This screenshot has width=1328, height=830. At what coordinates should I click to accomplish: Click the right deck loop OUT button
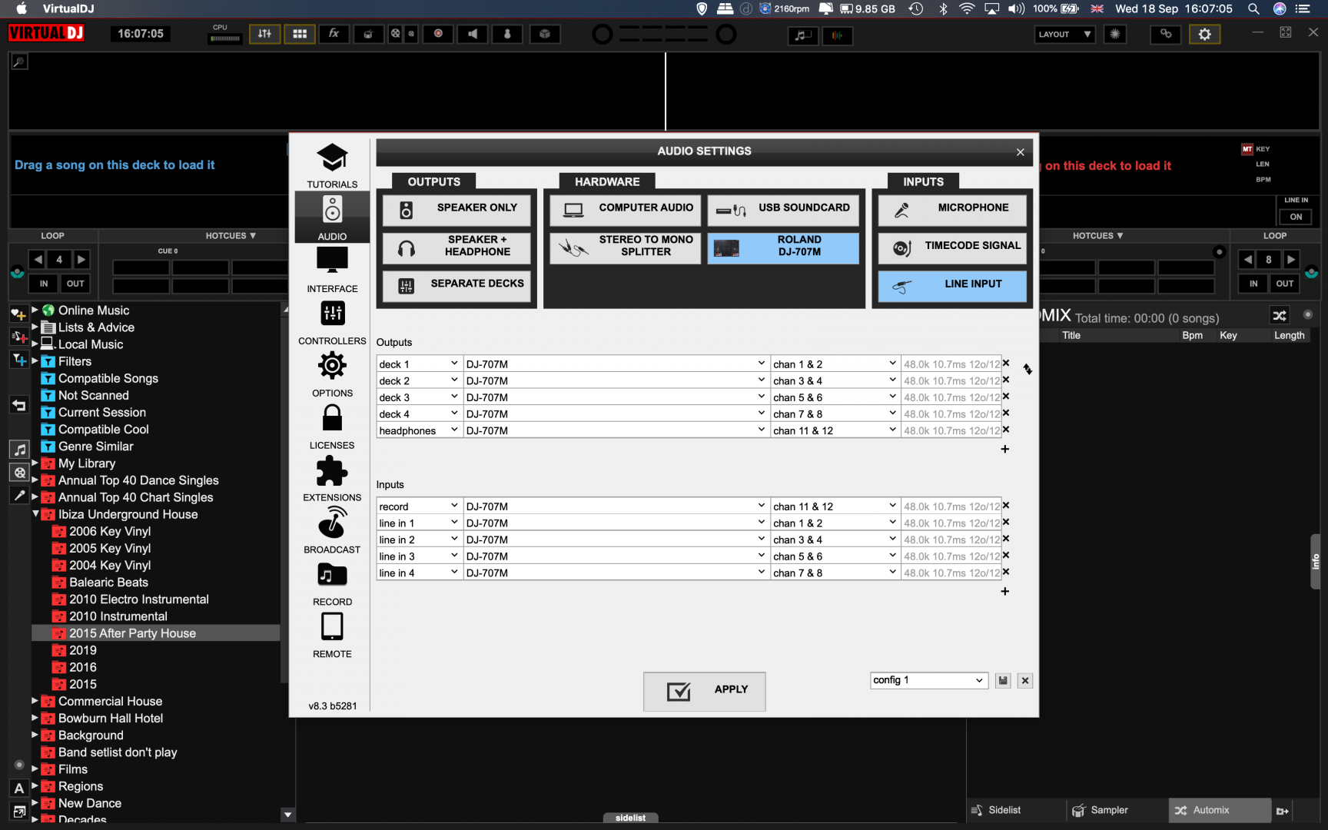point(1285,284)
